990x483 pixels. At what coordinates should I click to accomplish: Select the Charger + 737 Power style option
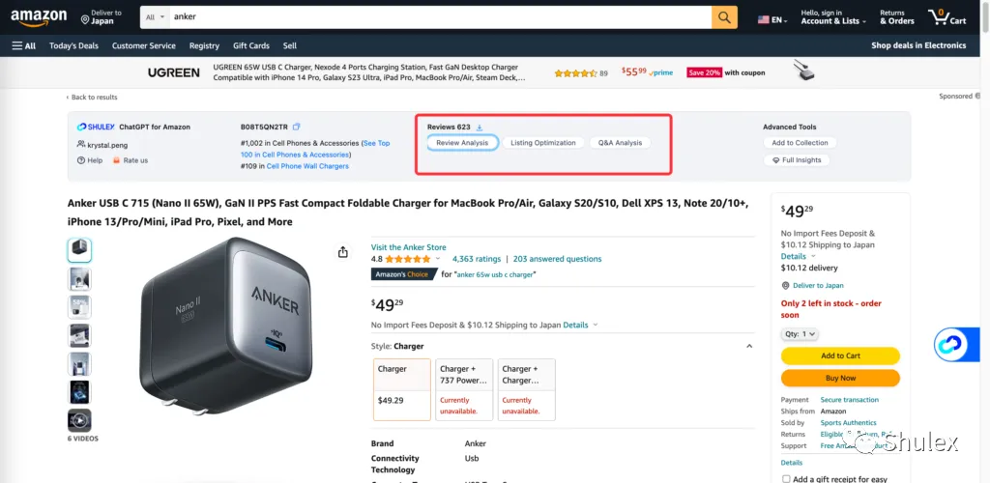464,389
